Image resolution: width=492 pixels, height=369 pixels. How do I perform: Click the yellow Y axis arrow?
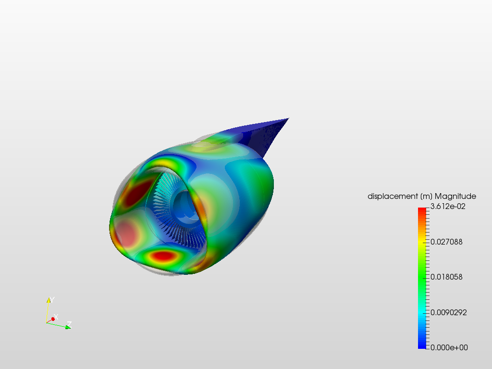pos(49,302)
